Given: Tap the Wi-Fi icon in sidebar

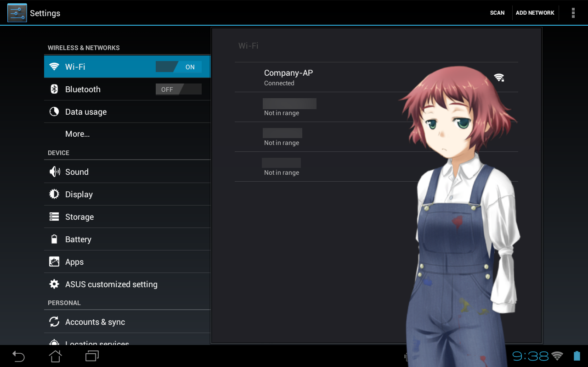Looking at the screenshot, I should (x=54, y=67).
